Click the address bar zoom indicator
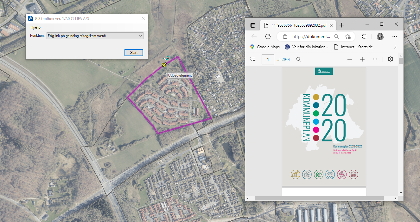Screen dimensions: 420x222 tap(336, 36)
